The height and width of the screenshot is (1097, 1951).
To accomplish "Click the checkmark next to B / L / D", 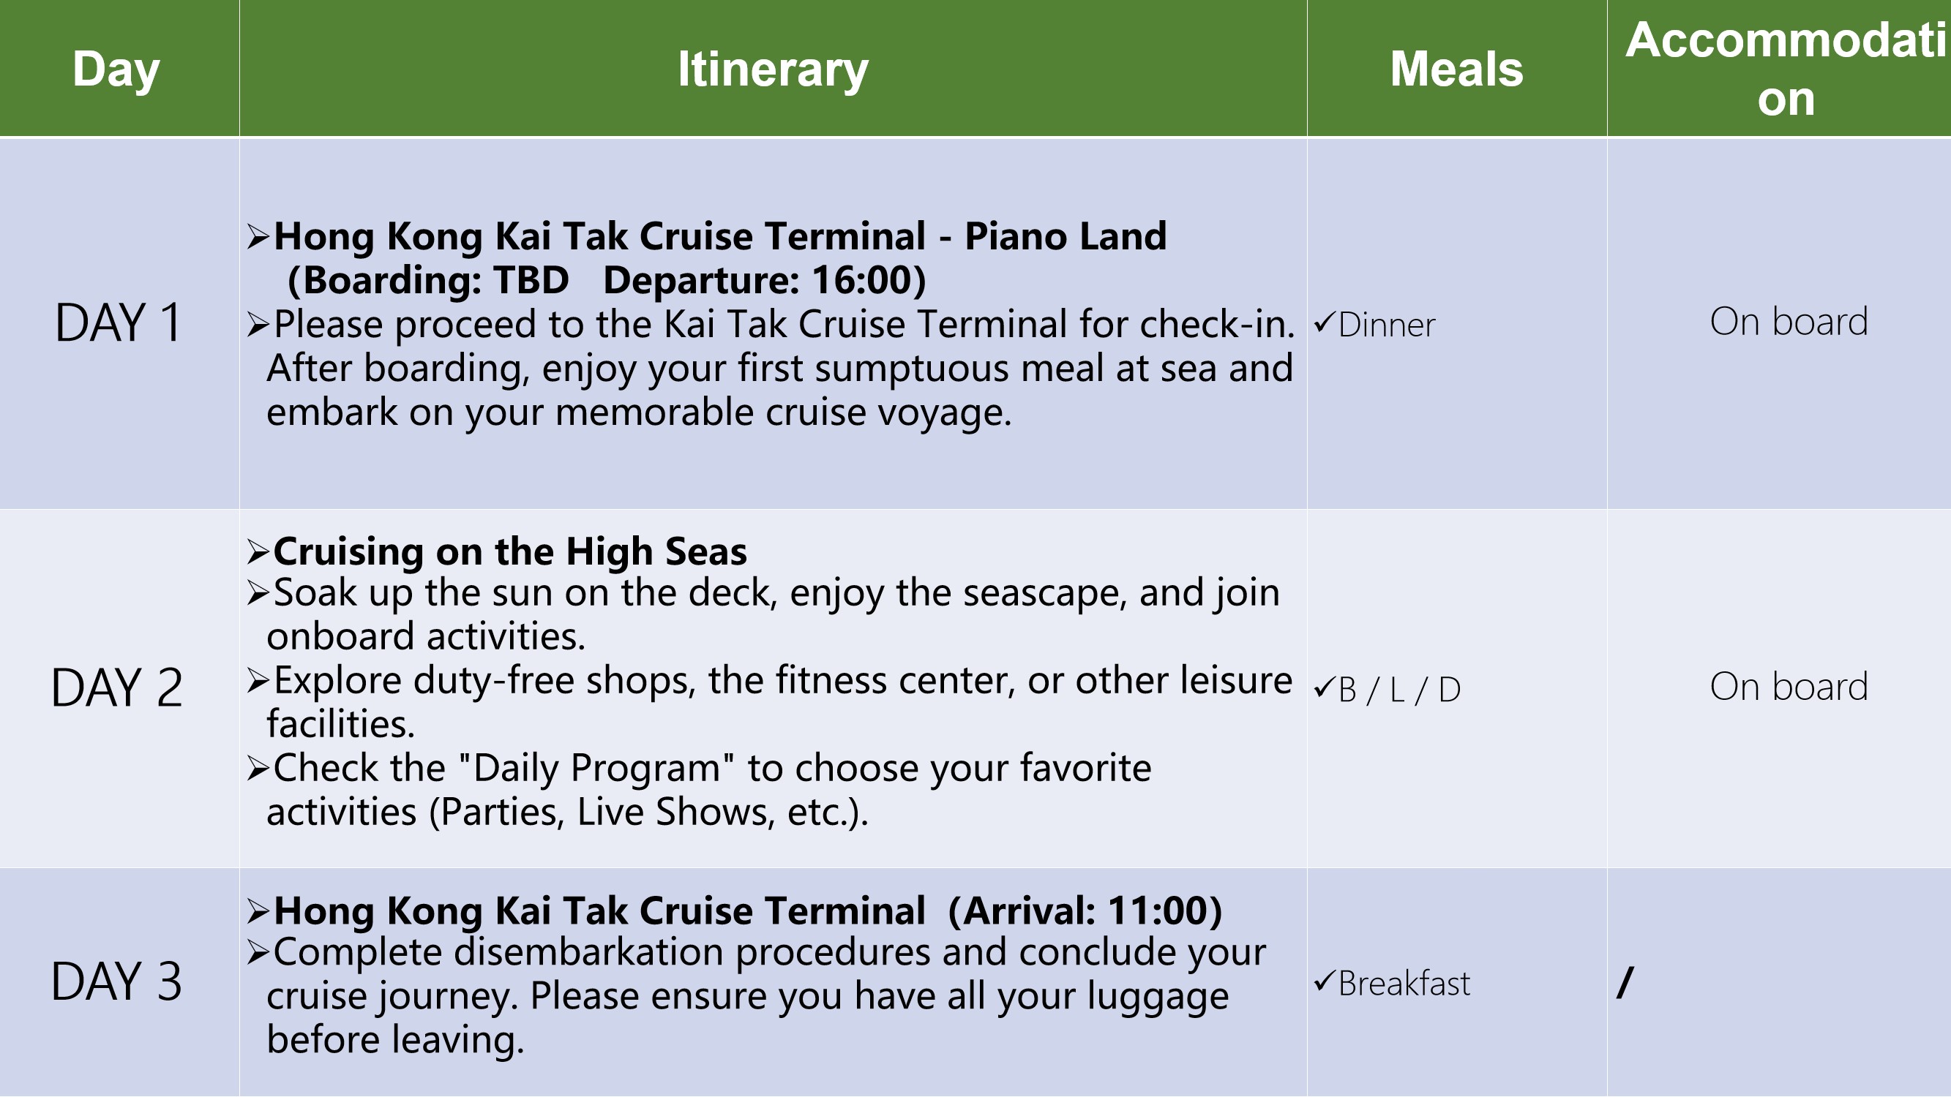I will tap(1324, 689).
